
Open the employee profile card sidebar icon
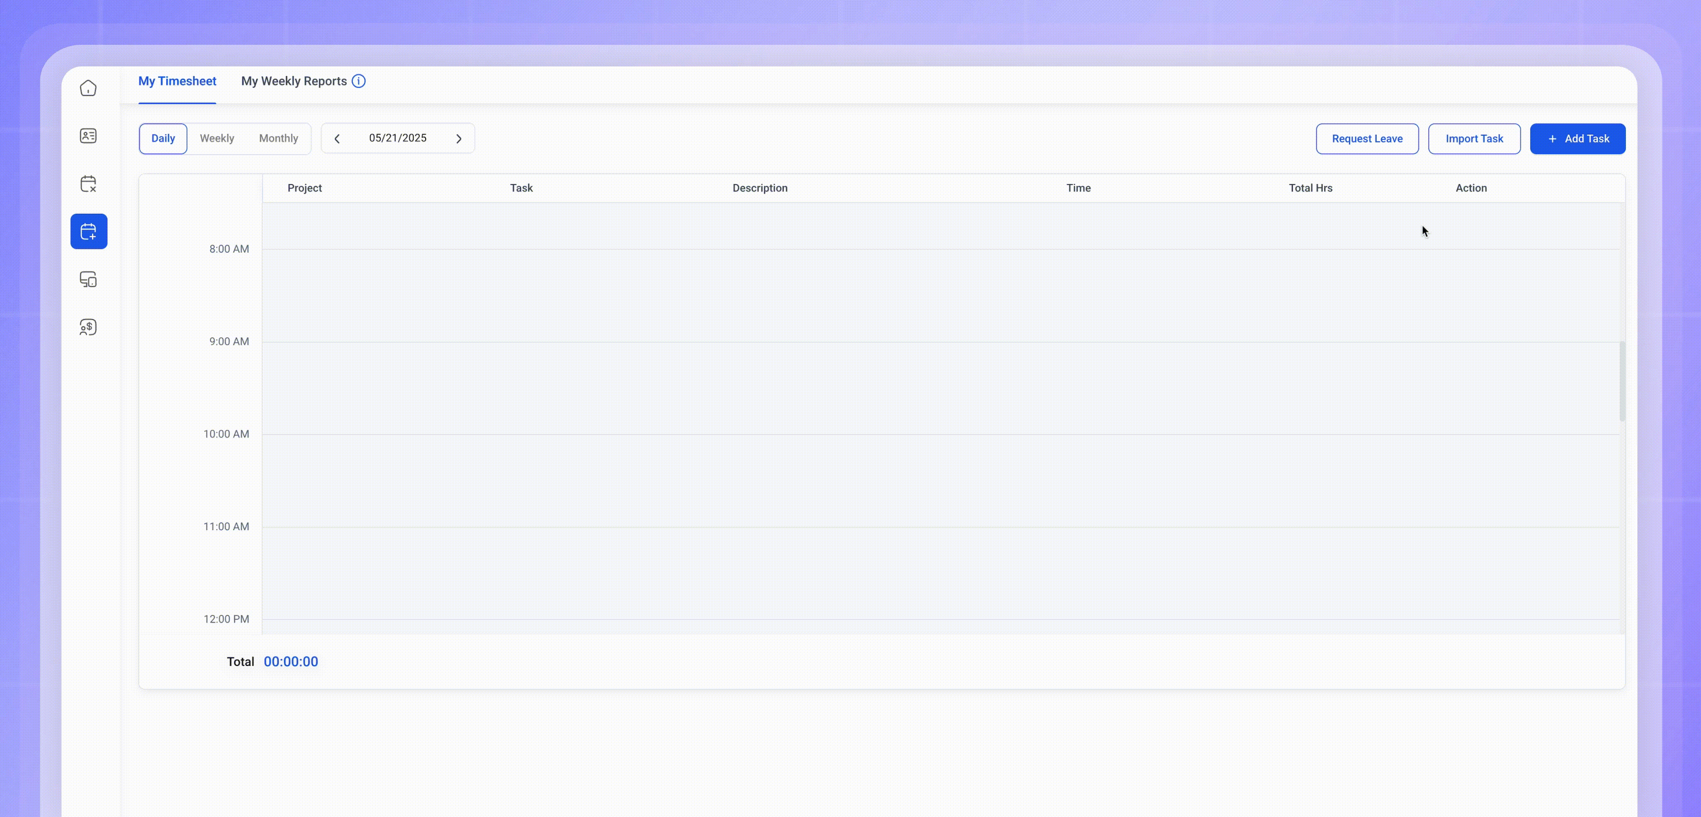88,136
